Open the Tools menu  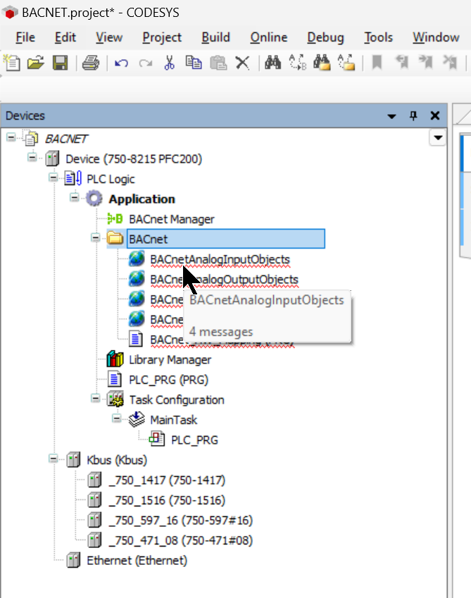[x=378, y=37]
